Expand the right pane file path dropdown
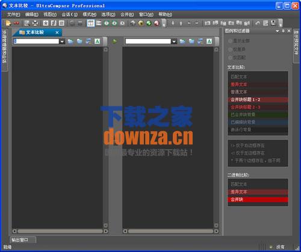The height and width of the screenshot is (252, 301). pos(174,41)
